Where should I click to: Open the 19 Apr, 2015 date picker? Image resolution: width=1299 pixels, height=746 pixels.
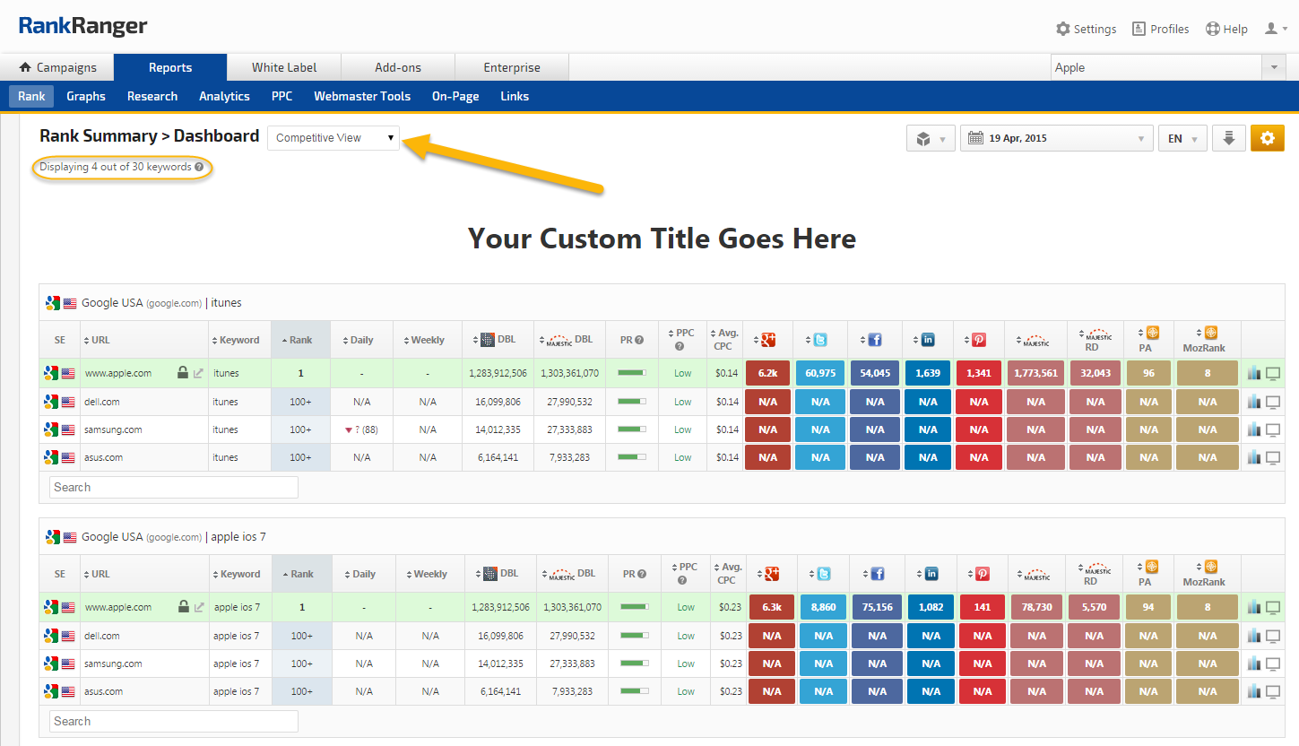click(1056, 138)
